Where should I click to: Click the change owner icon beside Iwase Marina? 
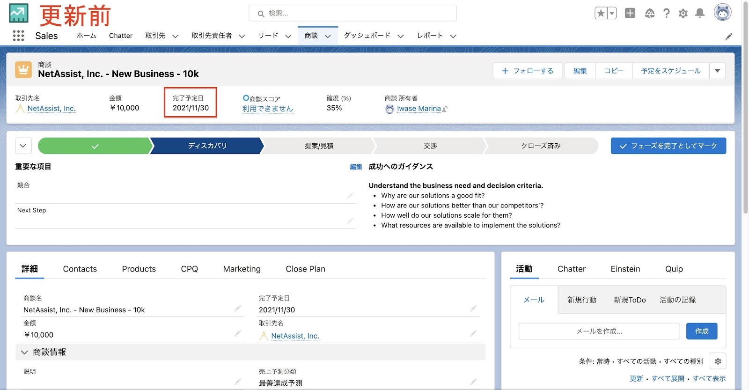[445, 109]
